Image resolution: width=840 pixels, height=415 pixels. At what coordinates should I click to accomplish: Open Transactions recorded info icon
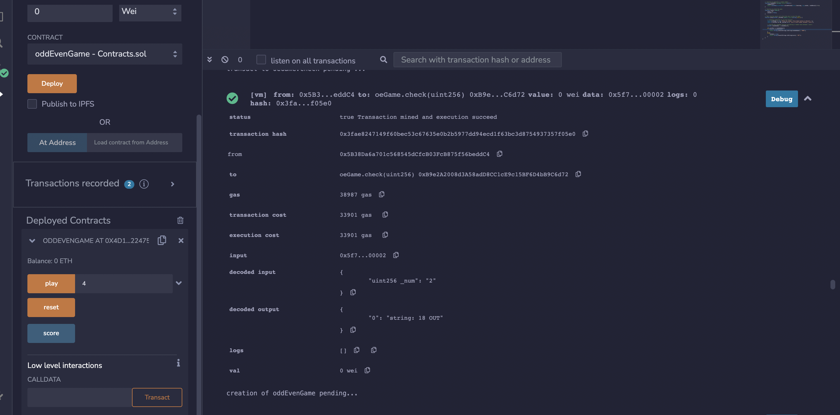click(144, 184)
